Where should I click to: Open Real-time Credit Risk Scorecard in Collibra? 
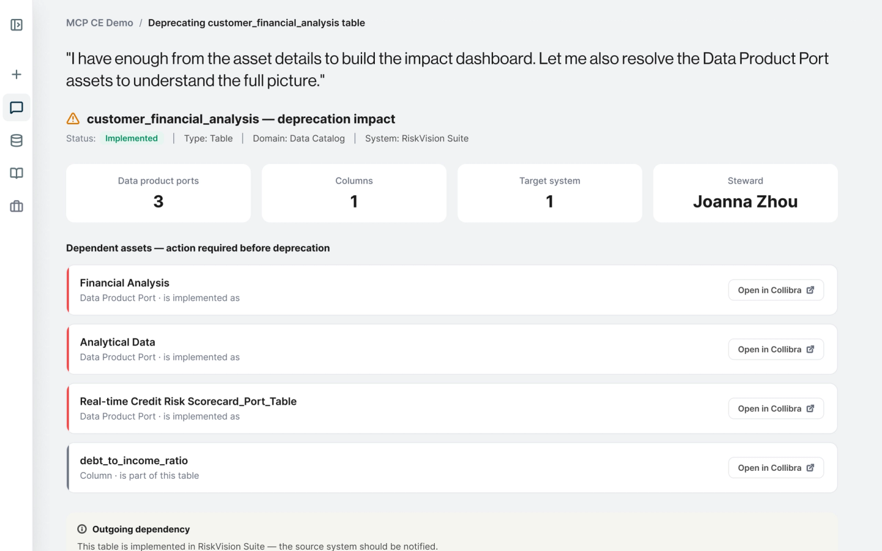coord(775,409)
